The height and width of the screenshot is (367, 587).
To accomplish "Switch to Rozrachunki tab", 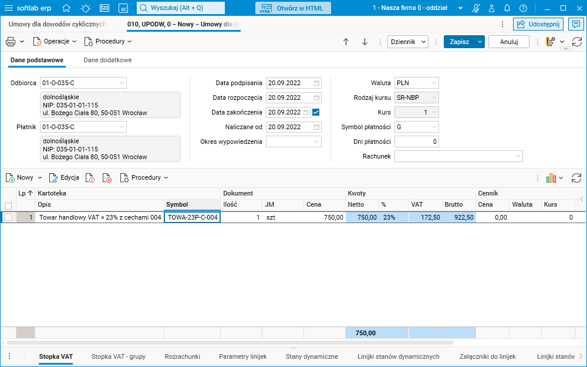I will [x=183, y=356].
